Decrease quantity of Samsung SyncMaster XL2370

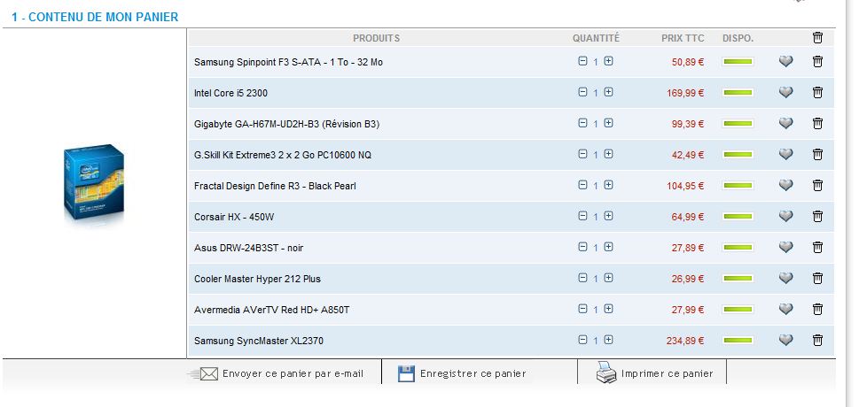[x=582, y=340]
